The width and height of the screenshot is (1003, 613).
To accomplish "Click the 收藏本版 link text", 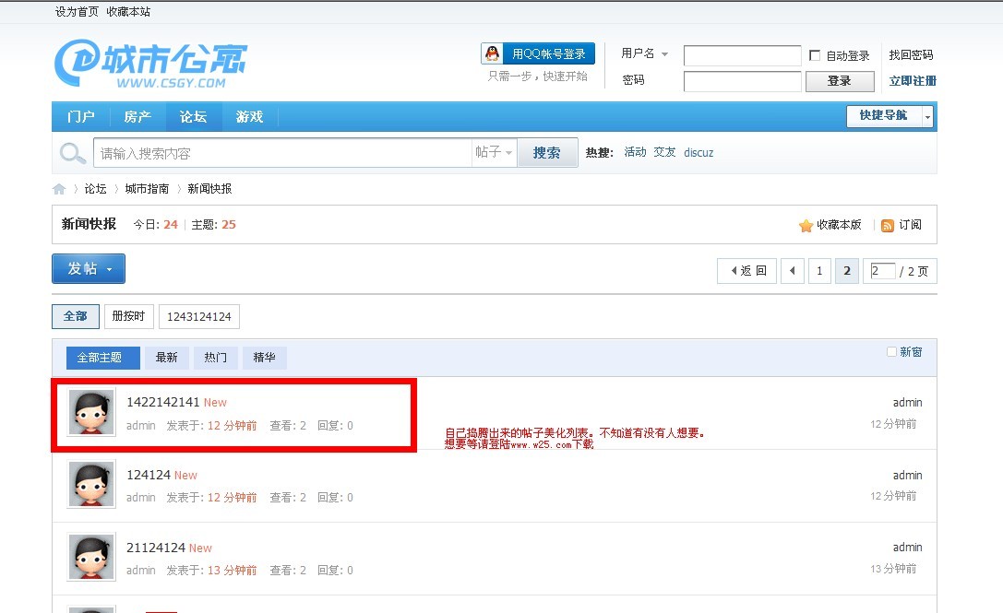I will 839,224.
